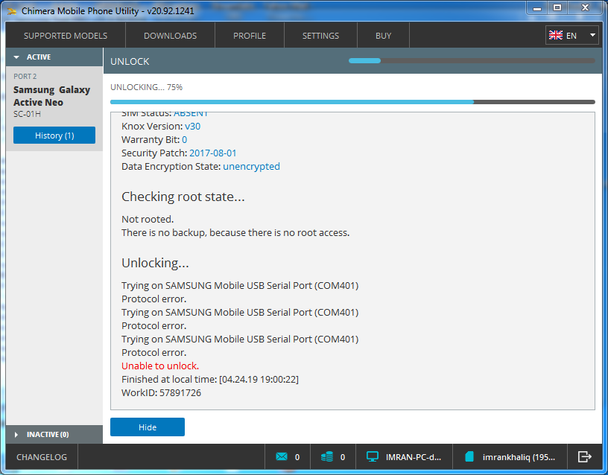The image size is (608, 475).
Task: Click the History (1) button
Action: pos(54,136)
